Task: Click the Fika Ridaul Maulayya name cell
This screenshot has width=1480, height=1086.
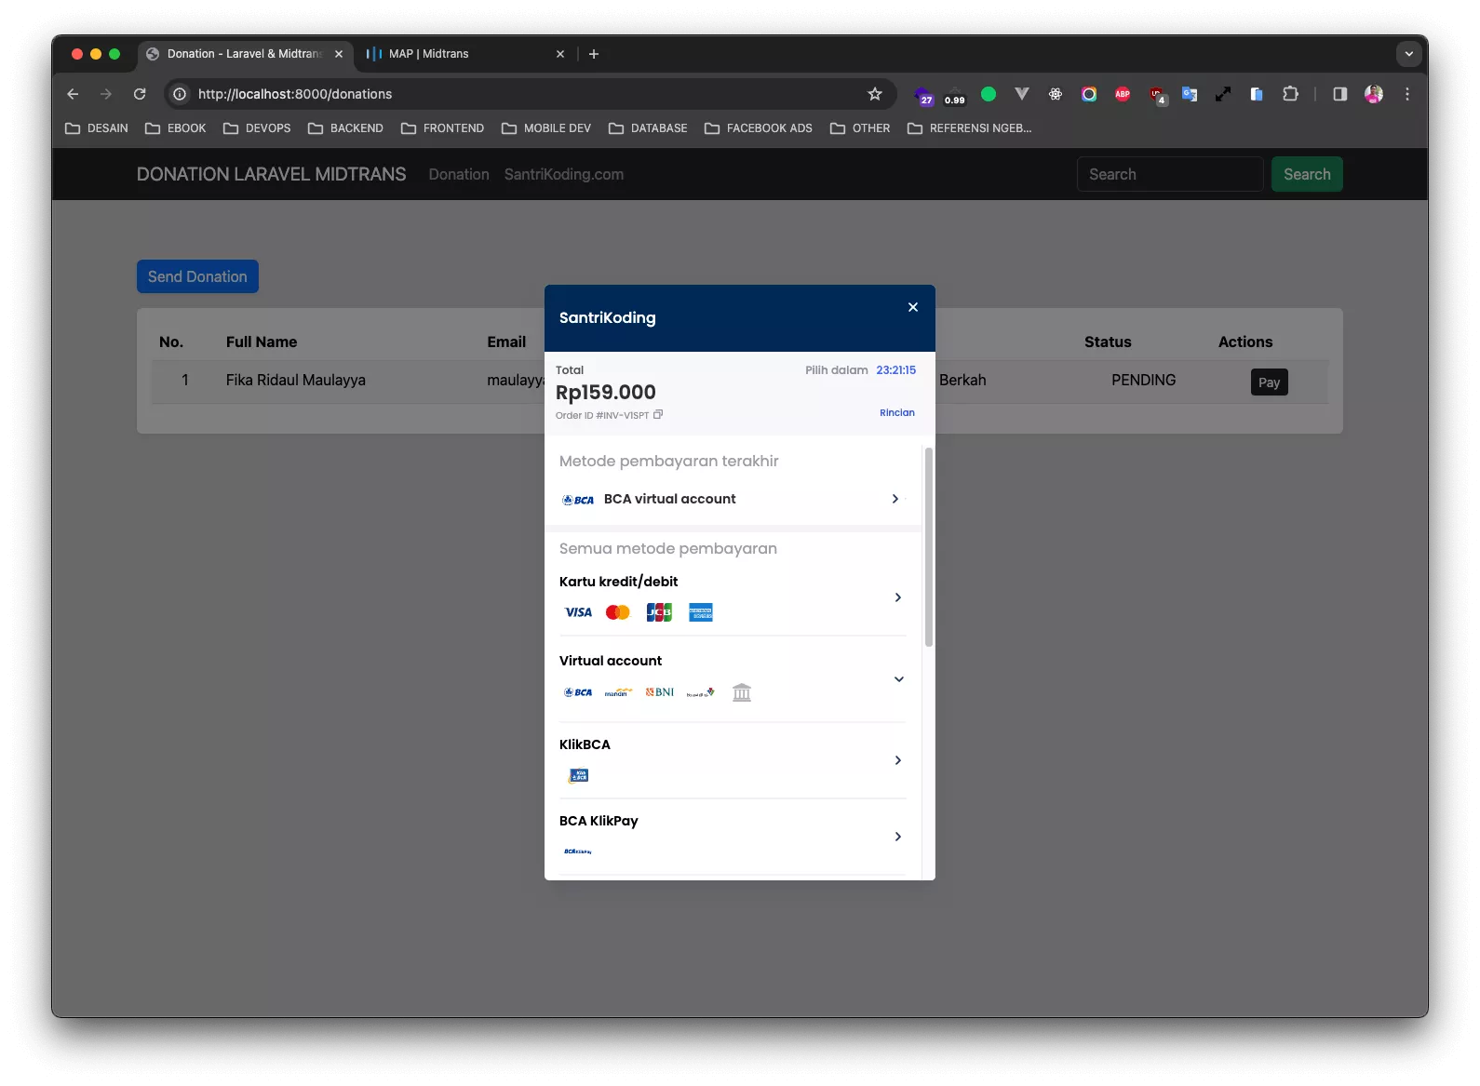Action: (296, 380)
